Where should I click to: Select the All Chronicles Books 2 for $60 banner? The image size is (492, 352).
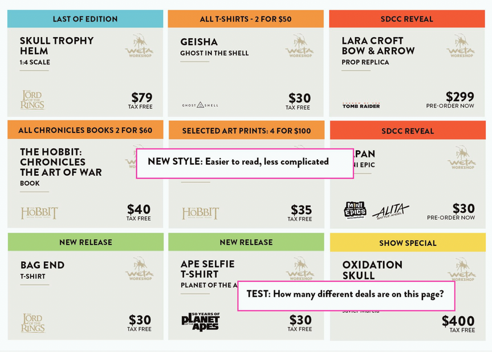85,130
